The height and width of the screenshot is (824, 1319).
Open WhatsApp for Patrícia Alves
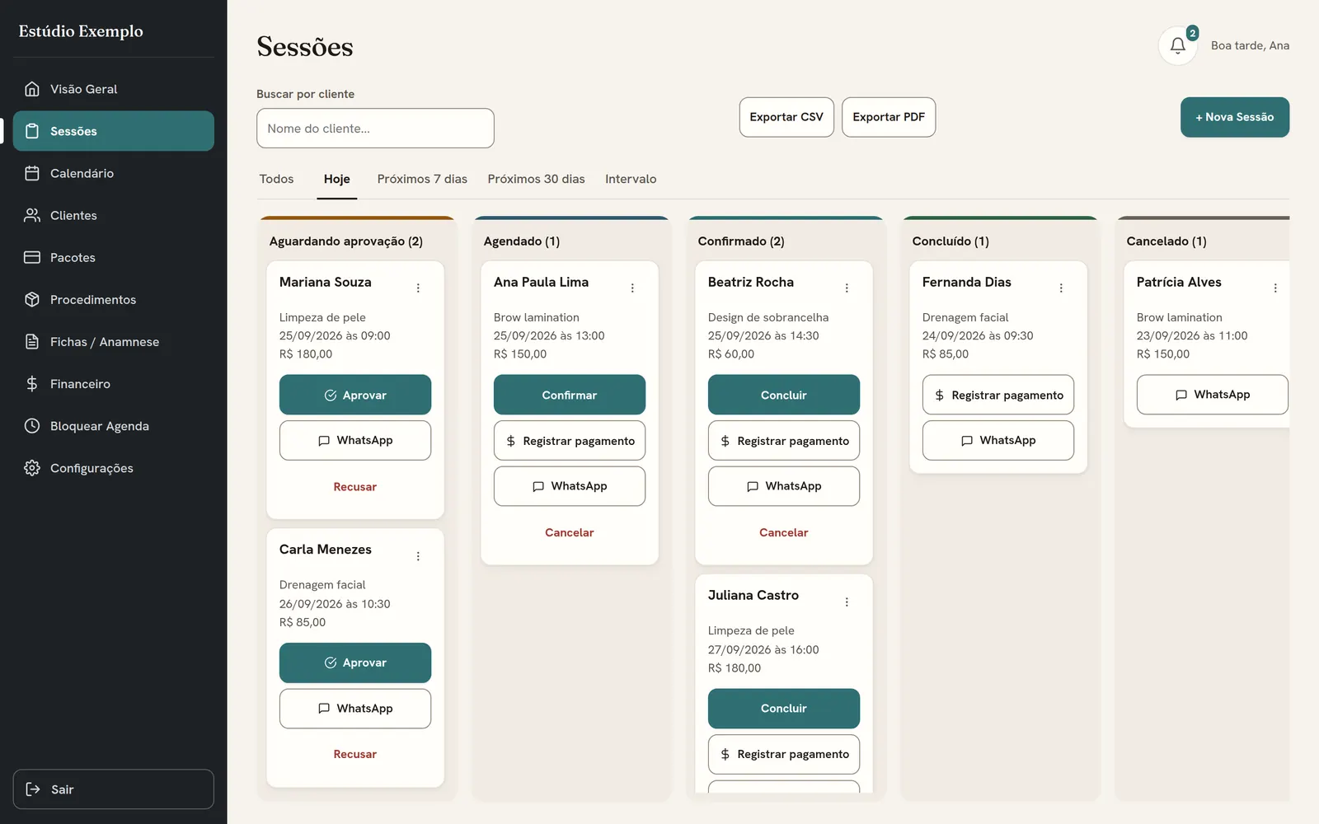point(1213,395)
